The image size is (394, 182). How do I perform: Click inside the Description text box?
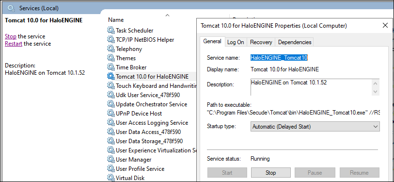tap(311, 87)
